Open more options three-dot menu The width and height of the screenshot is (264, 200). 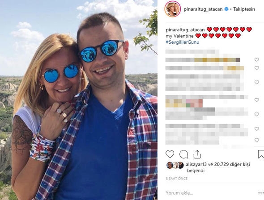pos(261,193)
